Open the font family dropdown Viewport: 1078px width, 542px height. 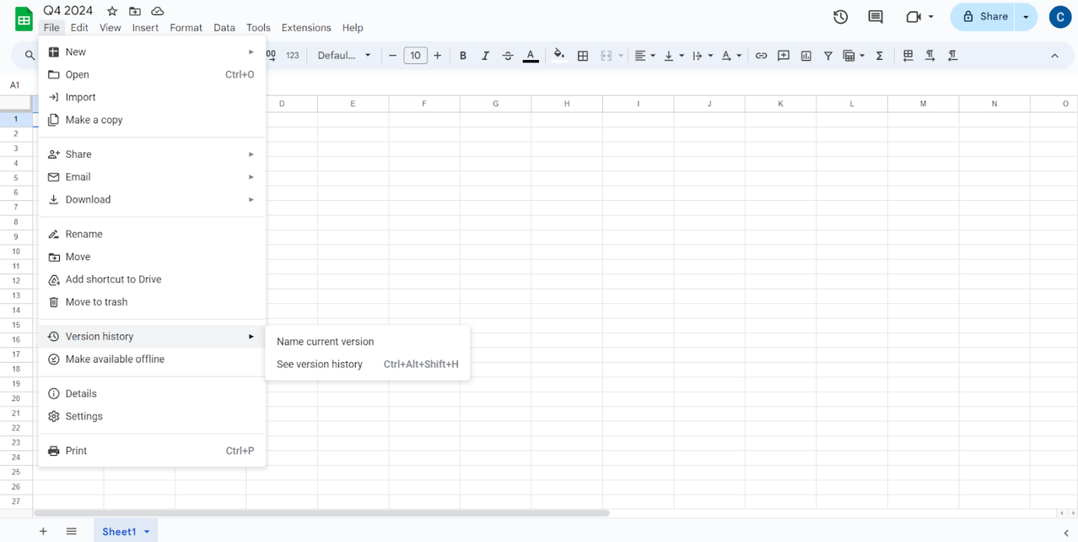[343, 55]
